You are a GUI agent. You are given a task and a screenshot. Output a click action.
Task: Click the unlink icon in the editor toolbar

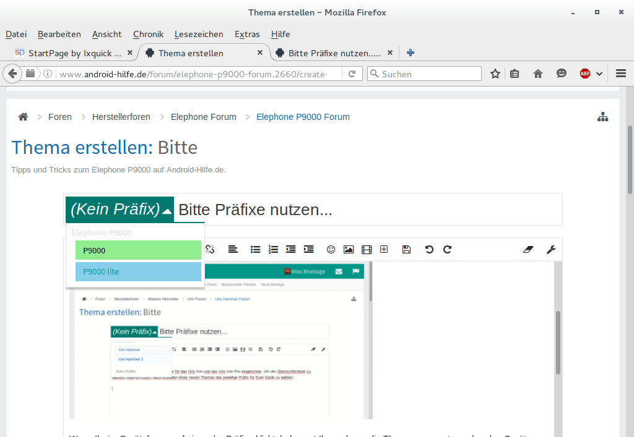[210, 249]
